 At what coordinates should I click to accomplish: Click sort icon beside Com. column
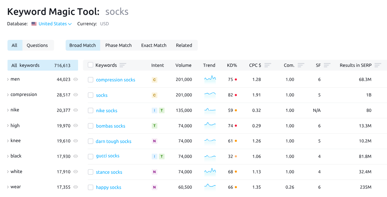pos(301,65)
